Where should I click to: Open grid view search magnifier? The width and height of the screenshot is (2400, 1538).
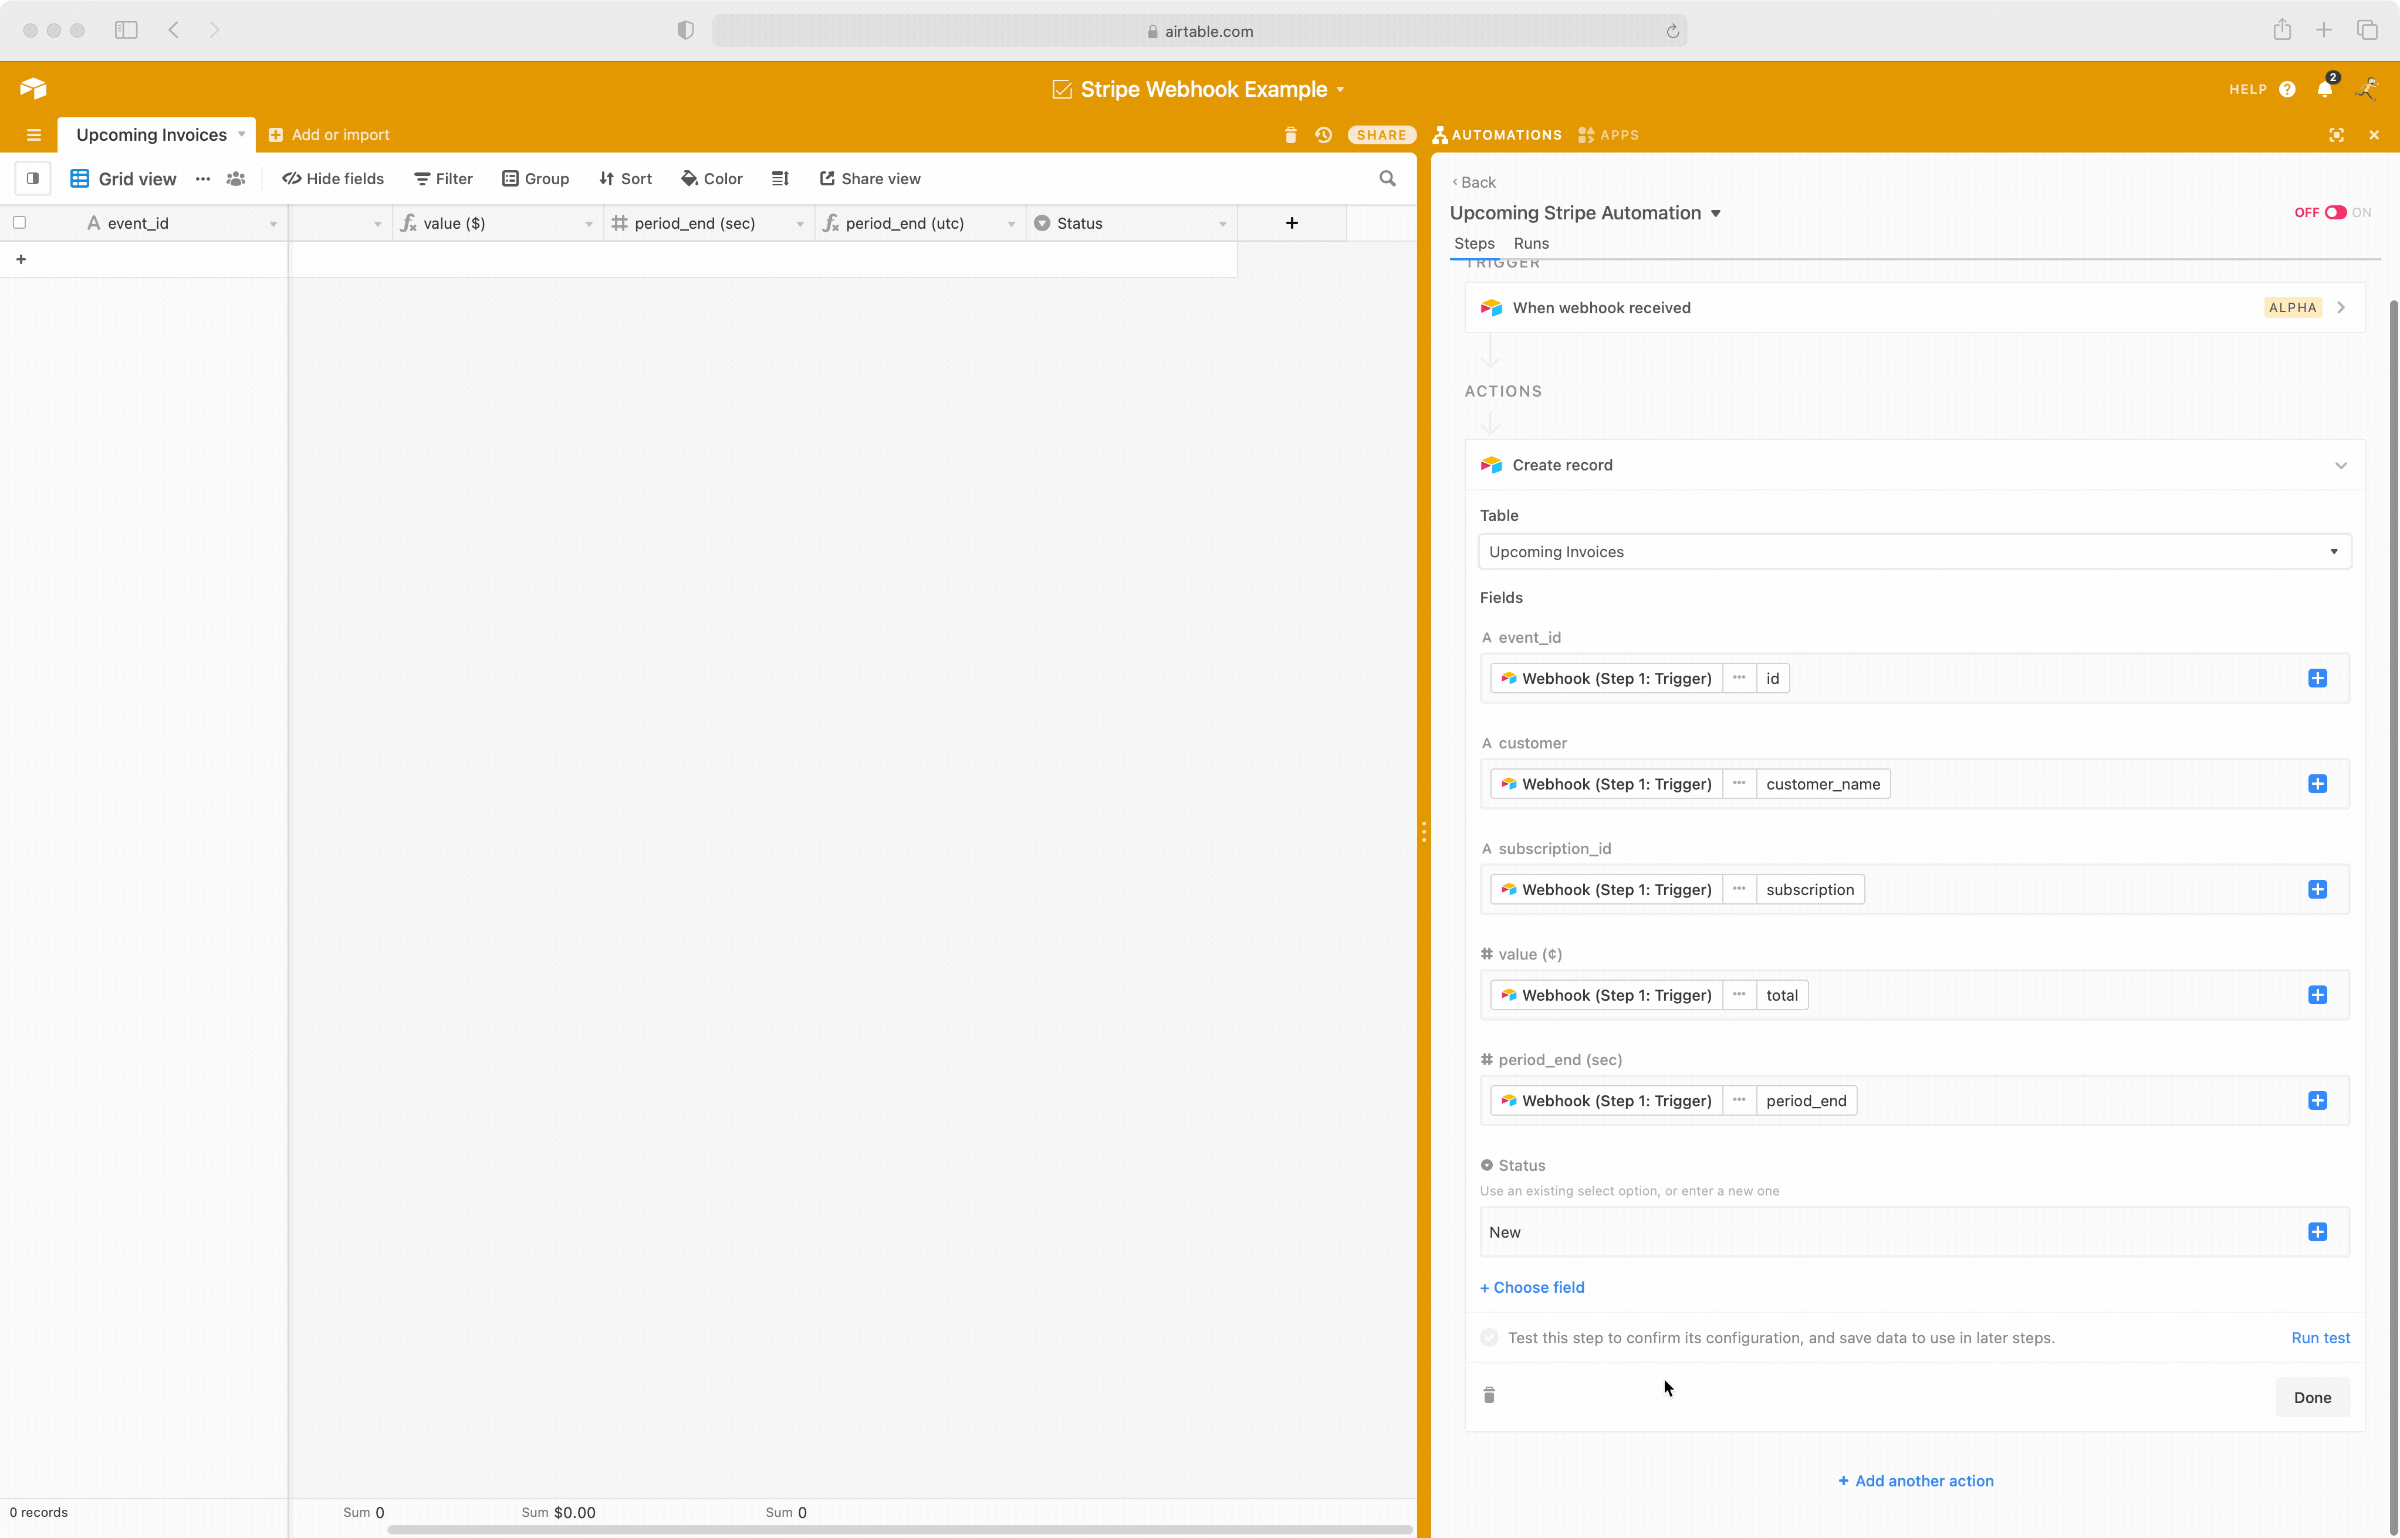click(1387, 179)
